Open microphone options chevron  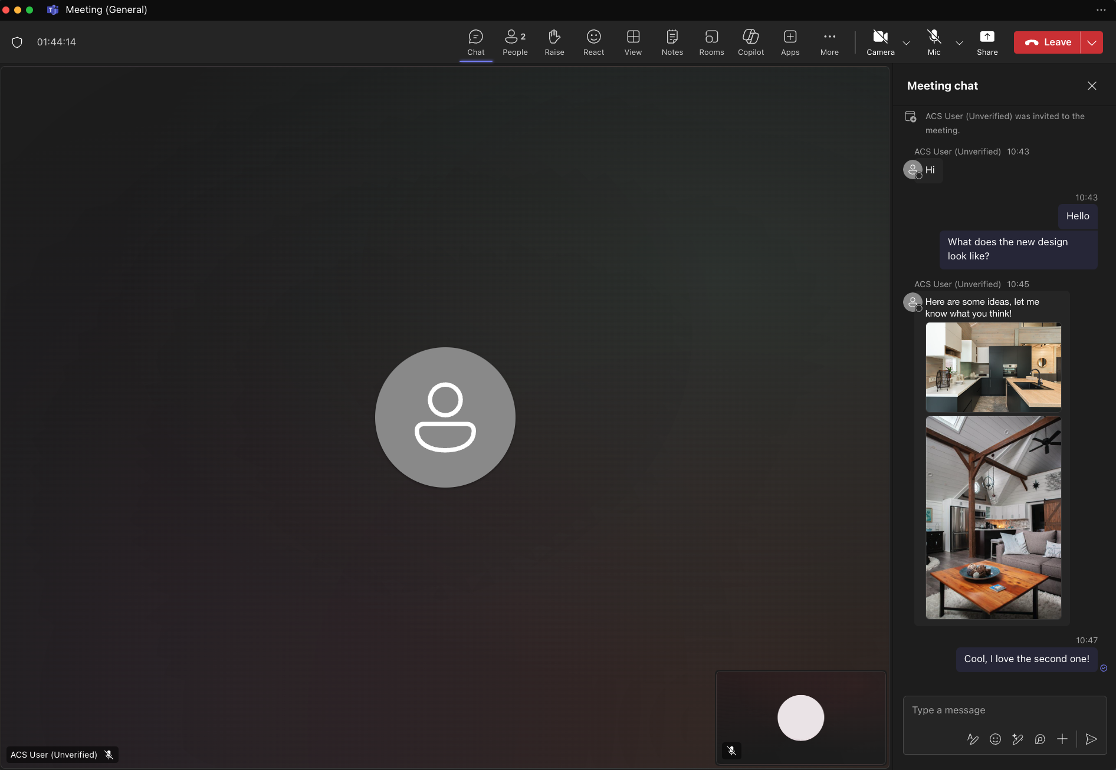tap(959, 43)
